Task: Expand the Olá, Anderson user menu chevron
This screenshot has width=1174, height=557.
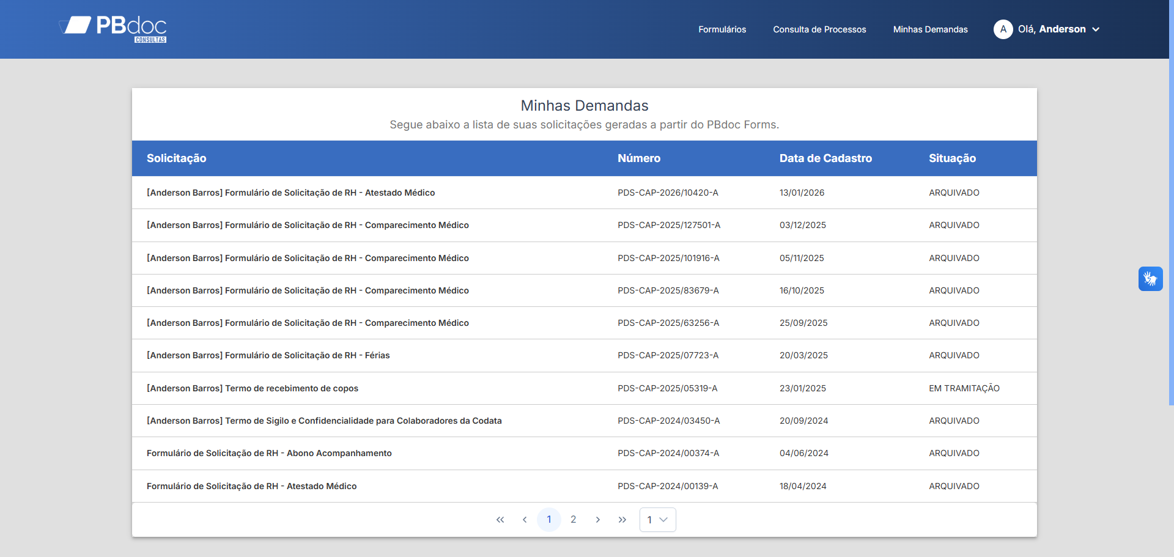Action: (x=1096, y=29)
